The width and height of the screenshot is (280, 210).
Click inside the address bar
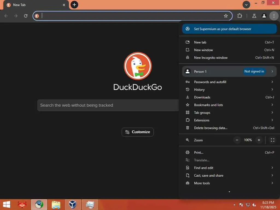[x=132, y=16]
